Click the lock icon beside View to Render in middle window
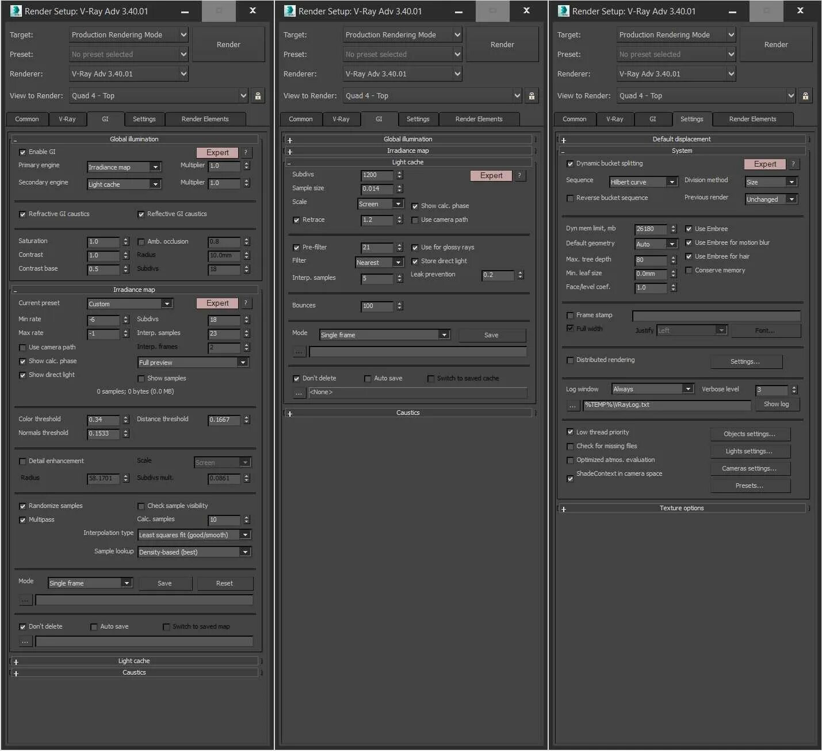 (532, 96)
